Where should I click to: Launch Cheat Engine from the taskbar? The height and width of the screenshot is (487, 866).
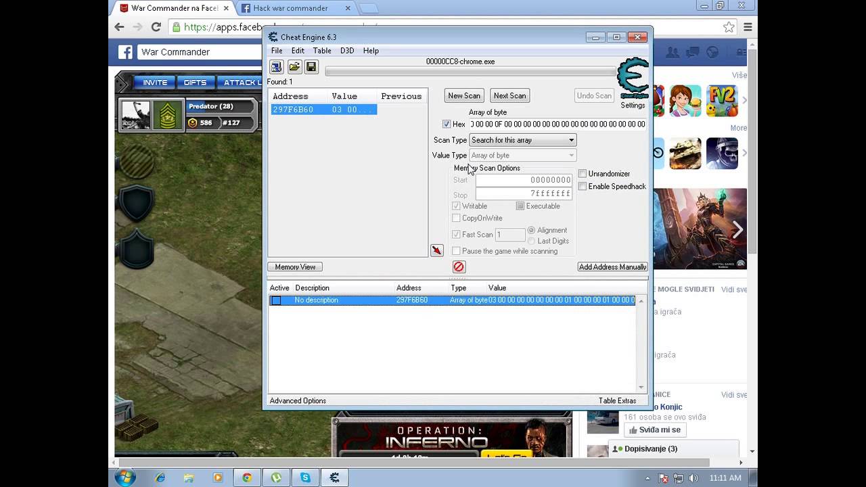tap(334, 478)
